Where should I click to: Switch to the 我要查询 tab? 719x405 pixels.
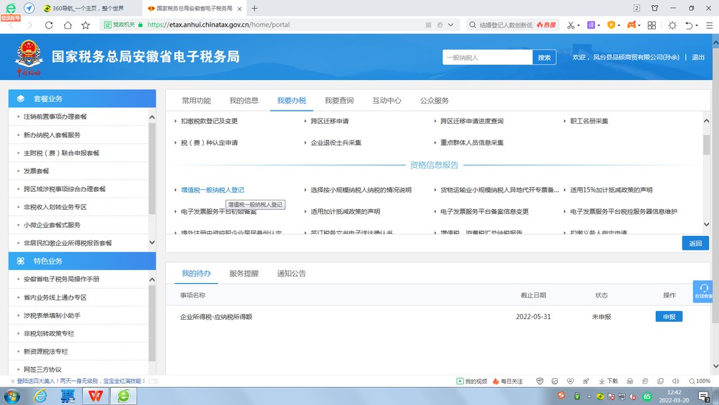click(x=339, y=101)
